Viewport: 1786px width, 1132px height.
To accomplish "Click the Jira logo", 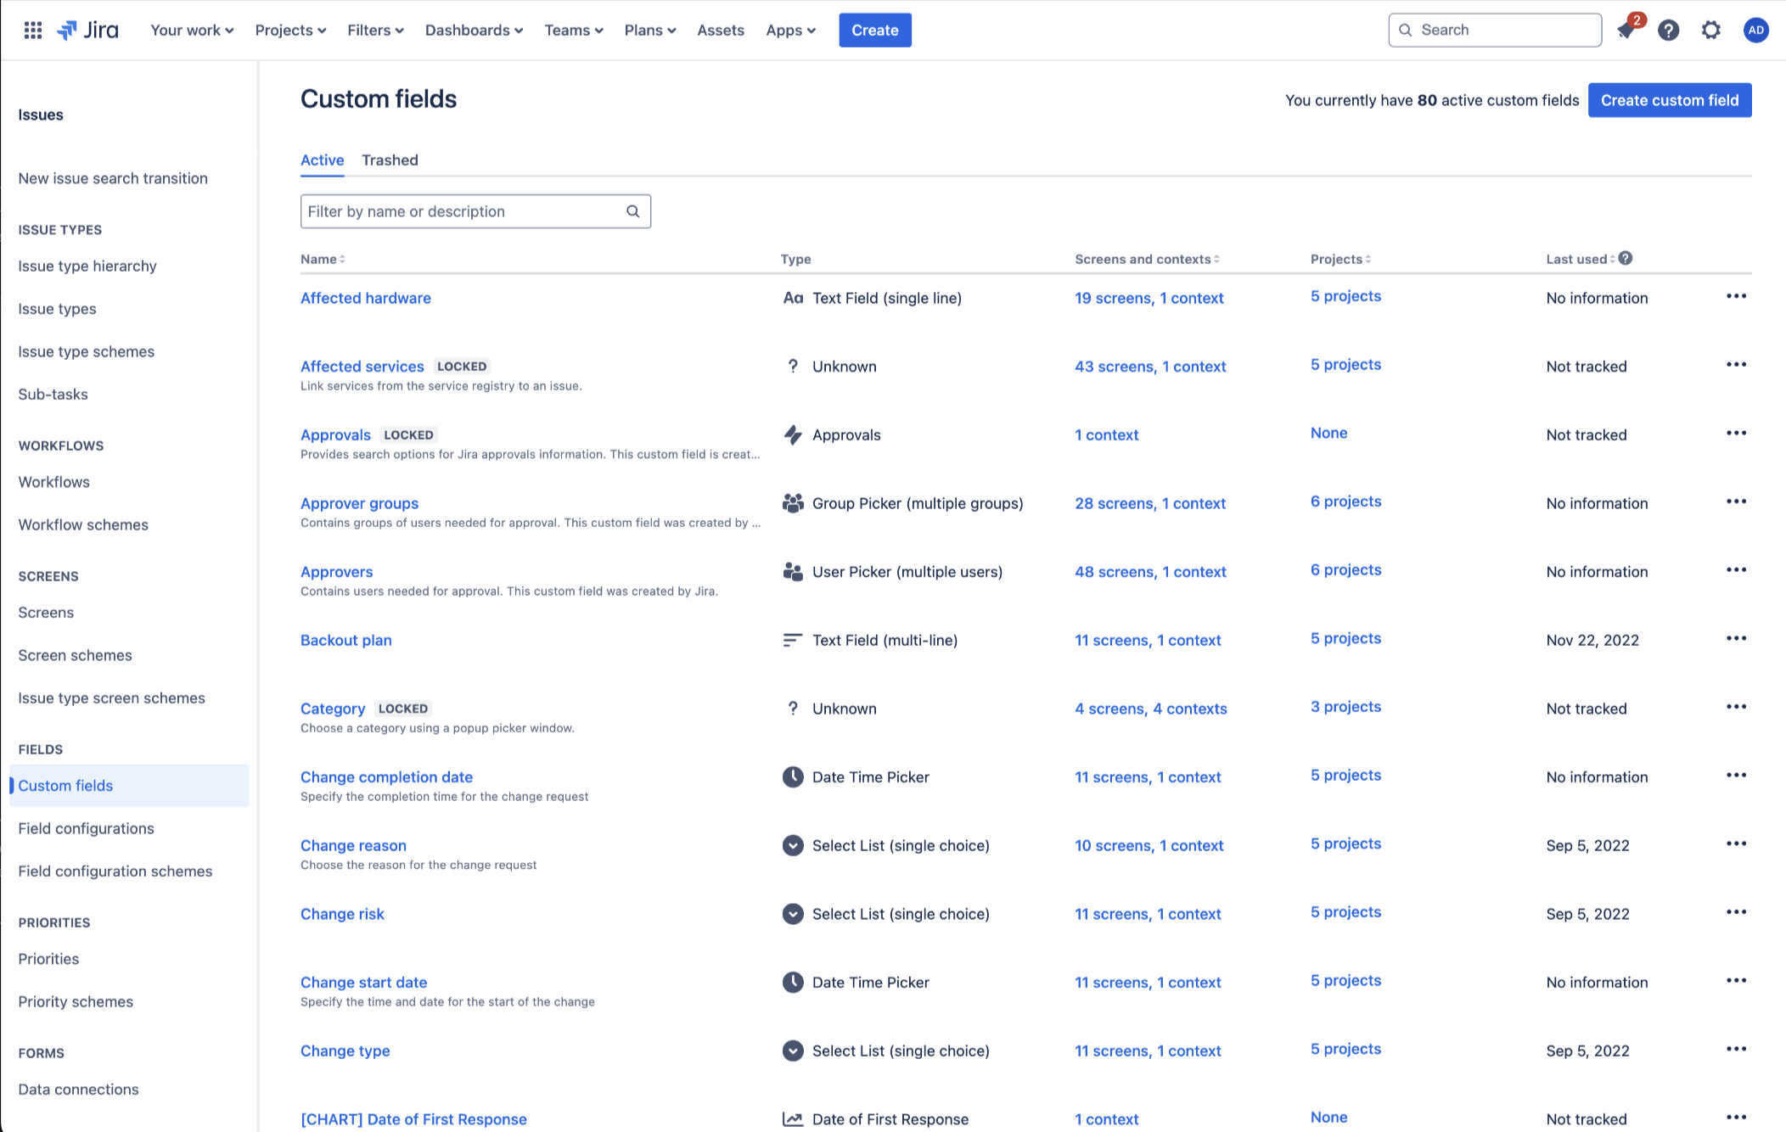I will (x=88, y=31).
